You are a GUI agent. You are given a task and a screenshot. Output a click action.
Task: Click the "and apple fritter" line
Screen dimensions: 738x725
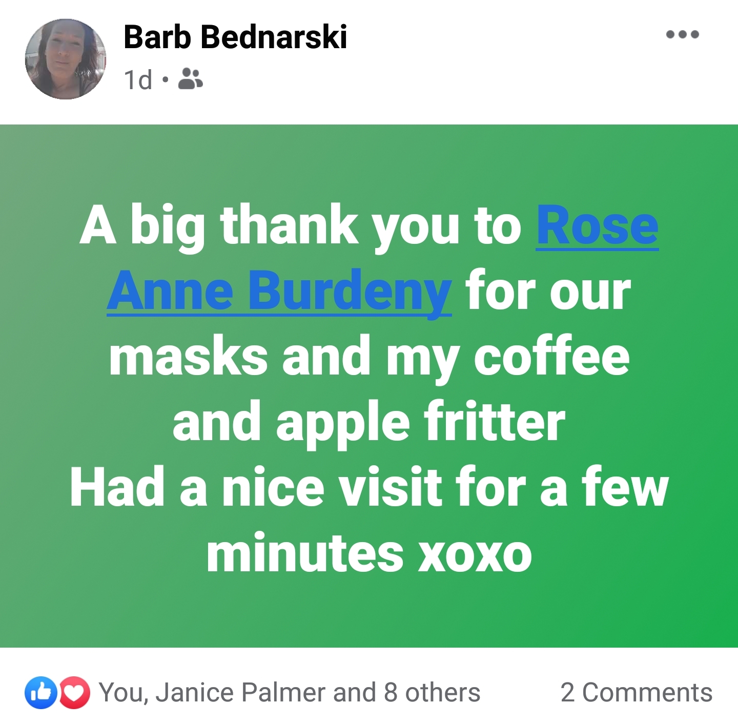click(369, 423)
